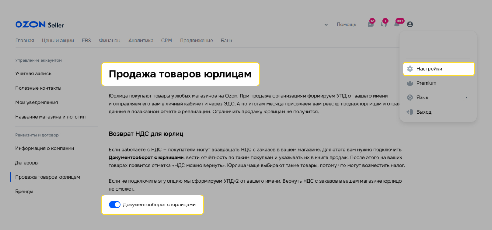This screenshot has width=492, height=230.
Task: Toggle off document exchange with legal entities
Action: click(114, 204)
